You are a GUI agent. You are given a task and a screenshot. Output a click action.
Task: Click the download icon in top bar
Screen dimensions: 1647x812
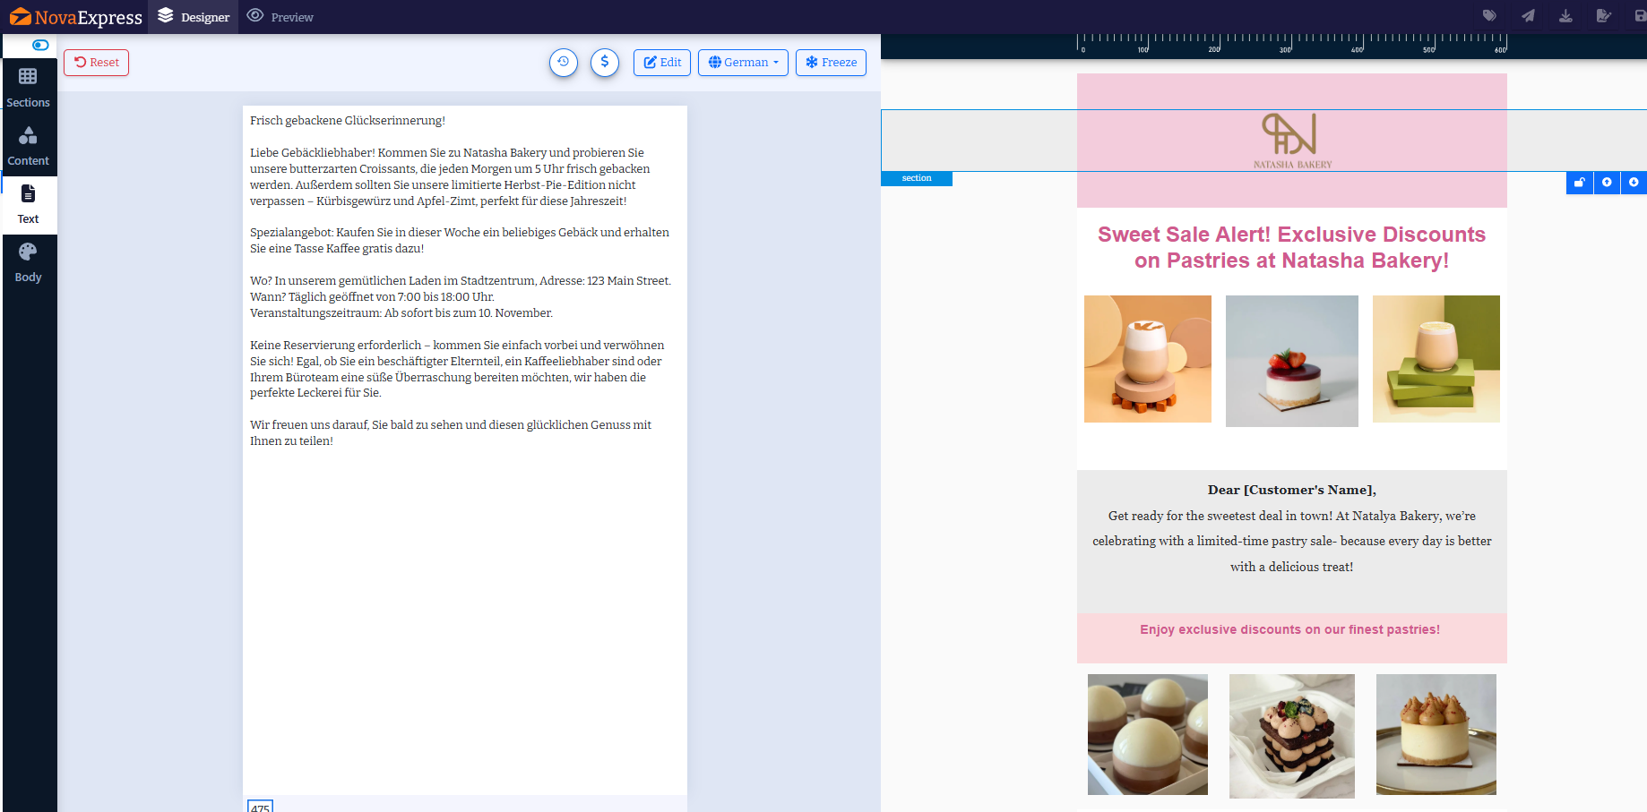click(1565, 16)
